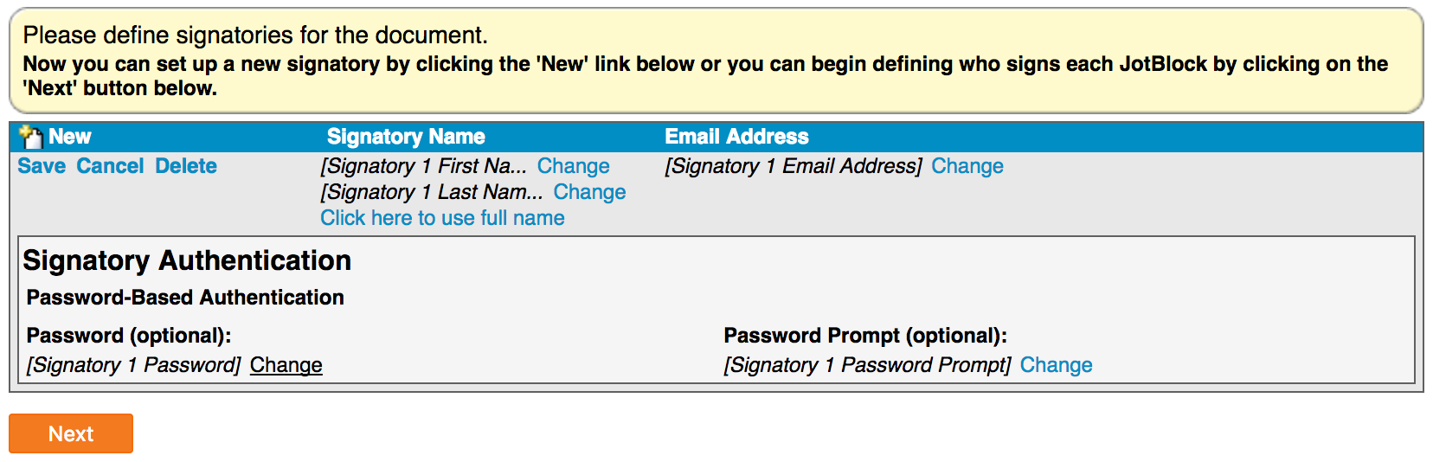1433x462 pixels.
Task: Click the Email Address column header
Action: pyautogui.click(x=736, y=137)
